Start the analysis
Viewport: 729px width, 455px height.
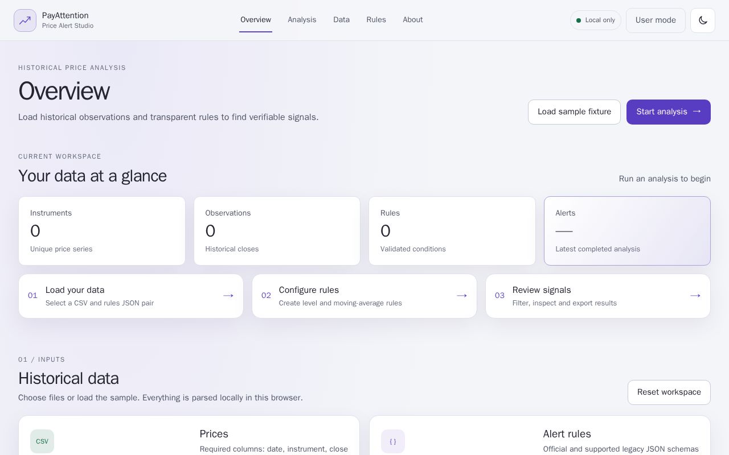(669, 112)
